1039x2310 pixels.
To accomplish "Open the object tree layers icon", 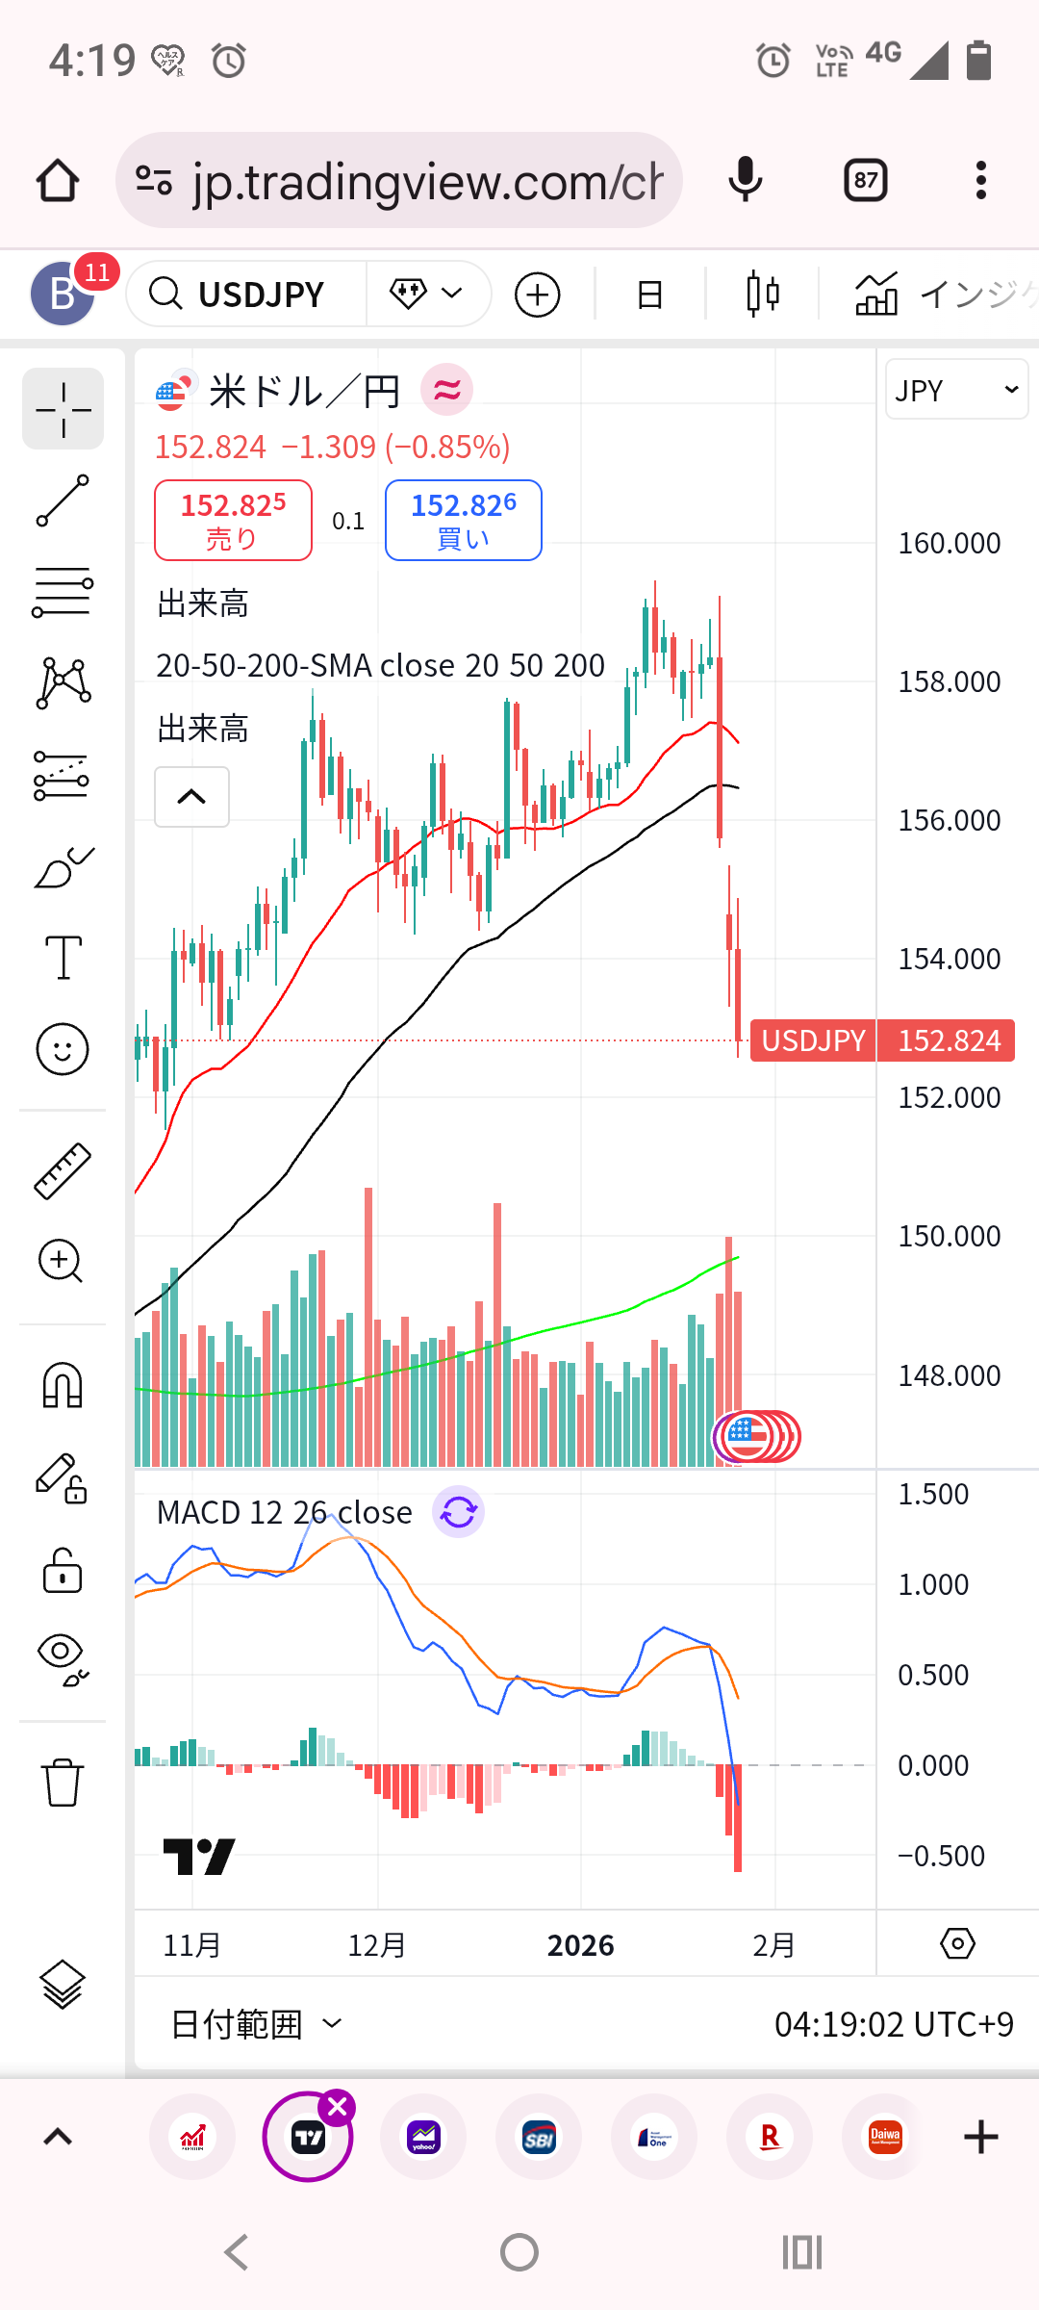I will coord(63,1985).
